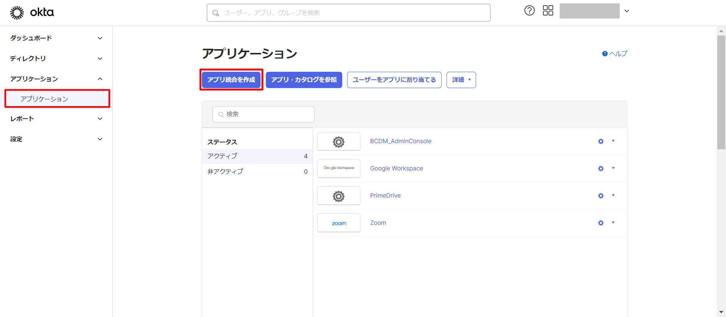Click the Zoom app logo thumbnail
This screenshot has height=317, width=726.
pyautogui.click(x=339, y=223)
